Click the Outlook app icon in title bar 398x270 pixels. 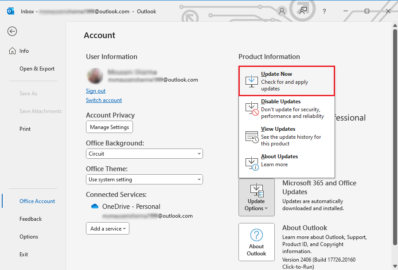click(10, 12)
